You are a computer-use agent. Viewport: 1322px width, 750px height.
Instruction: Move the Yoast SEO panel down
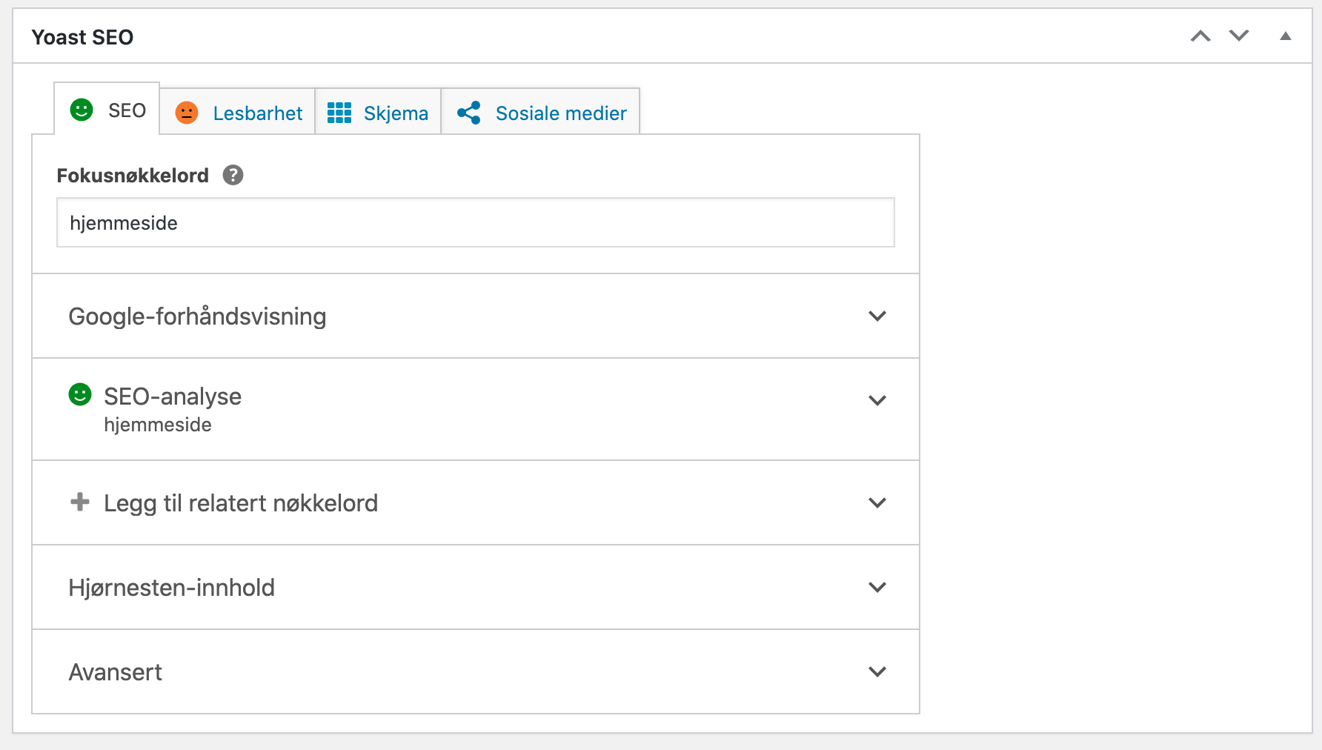[x=1239, y=36]
